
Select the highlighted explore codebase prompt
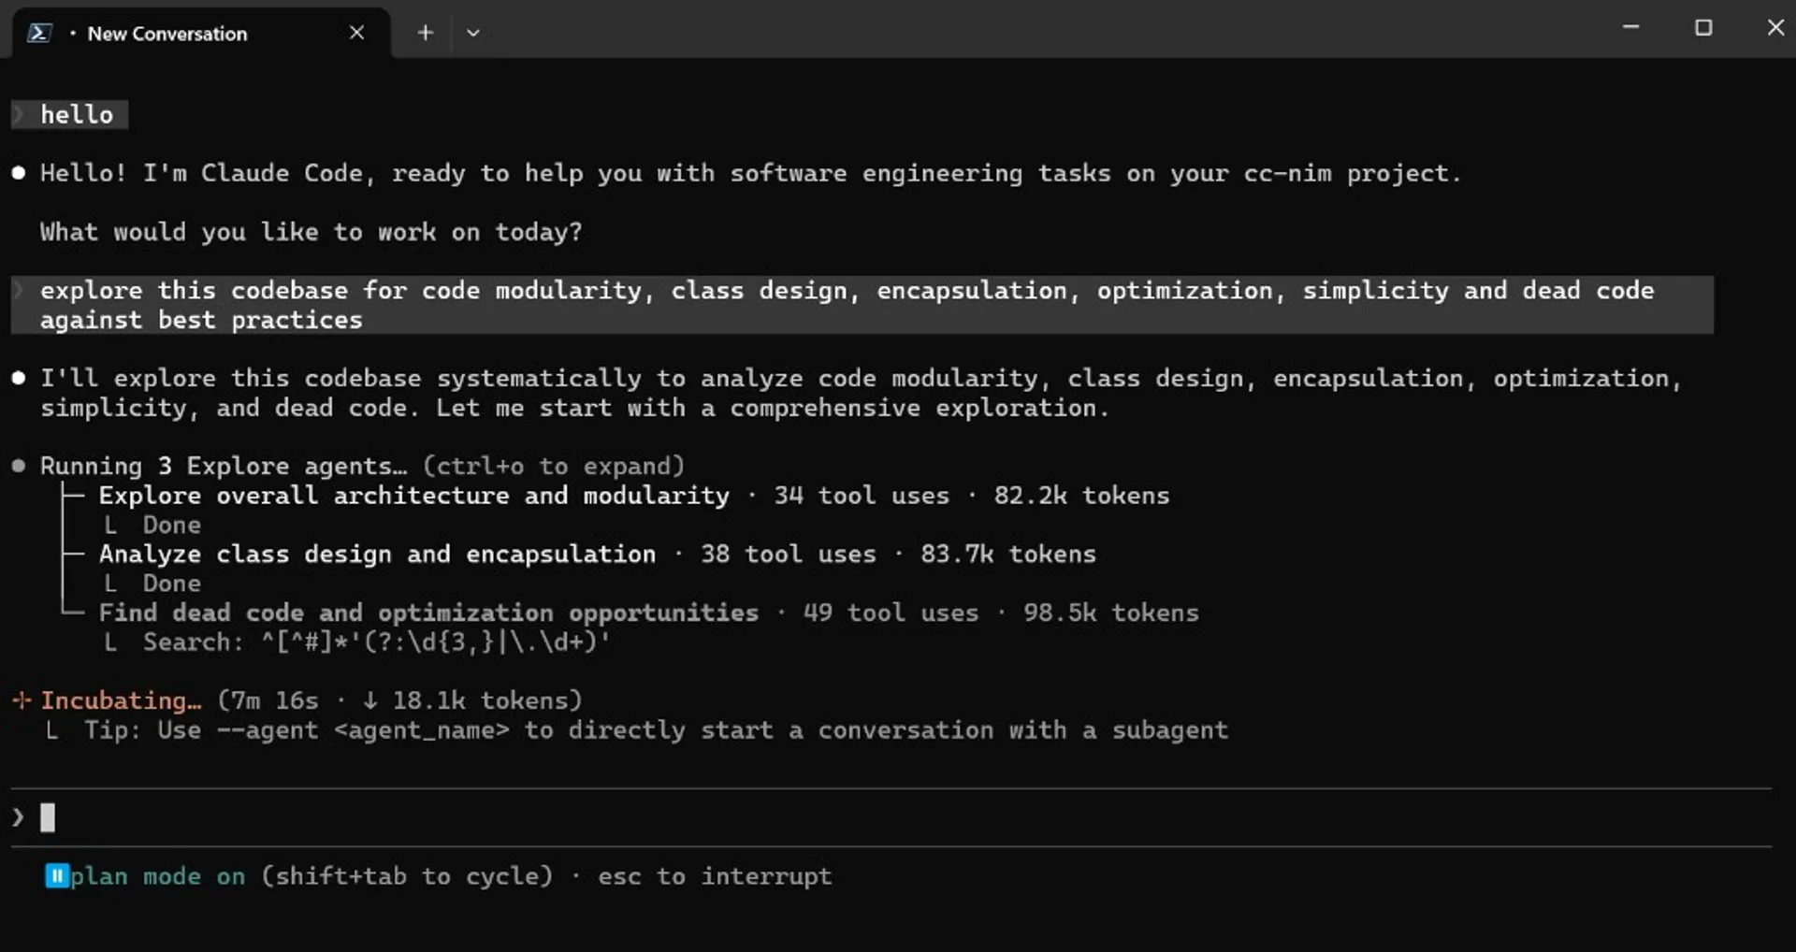(x=842, y=304)
